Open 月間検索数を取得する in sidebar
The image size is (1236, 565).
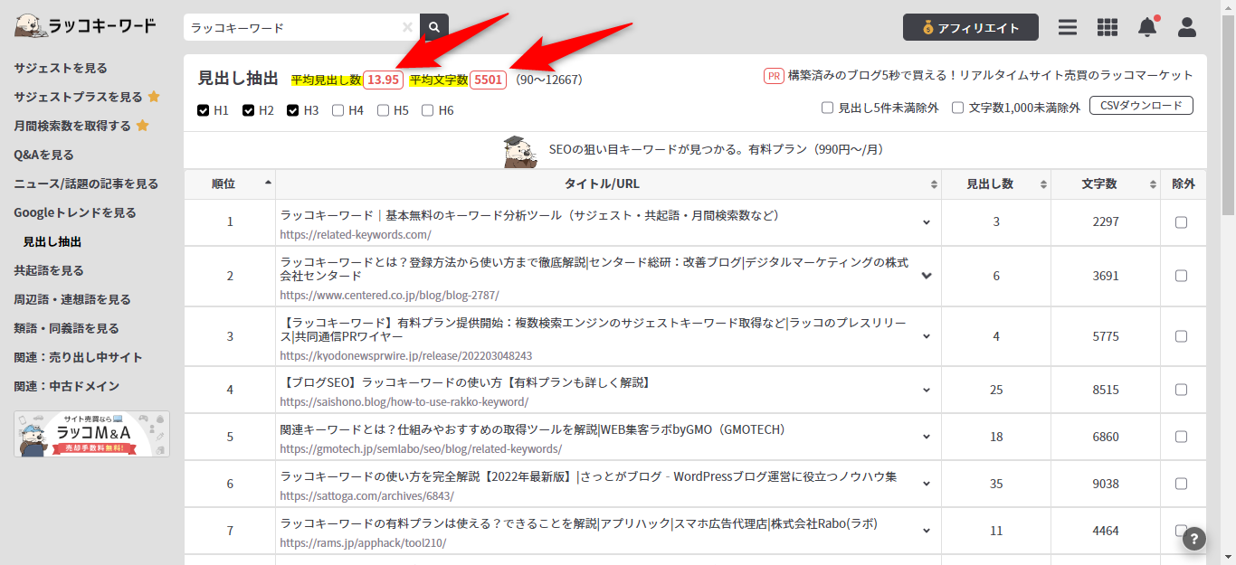pos(72,126)
